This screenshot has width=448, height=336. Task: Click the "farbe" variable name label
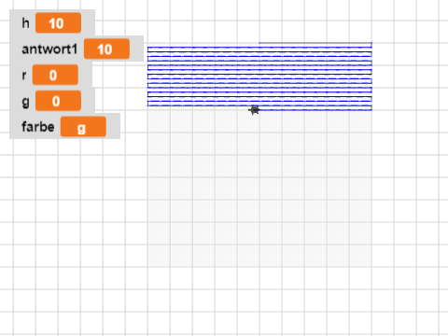pyautogui.click(x=38, y=127)
